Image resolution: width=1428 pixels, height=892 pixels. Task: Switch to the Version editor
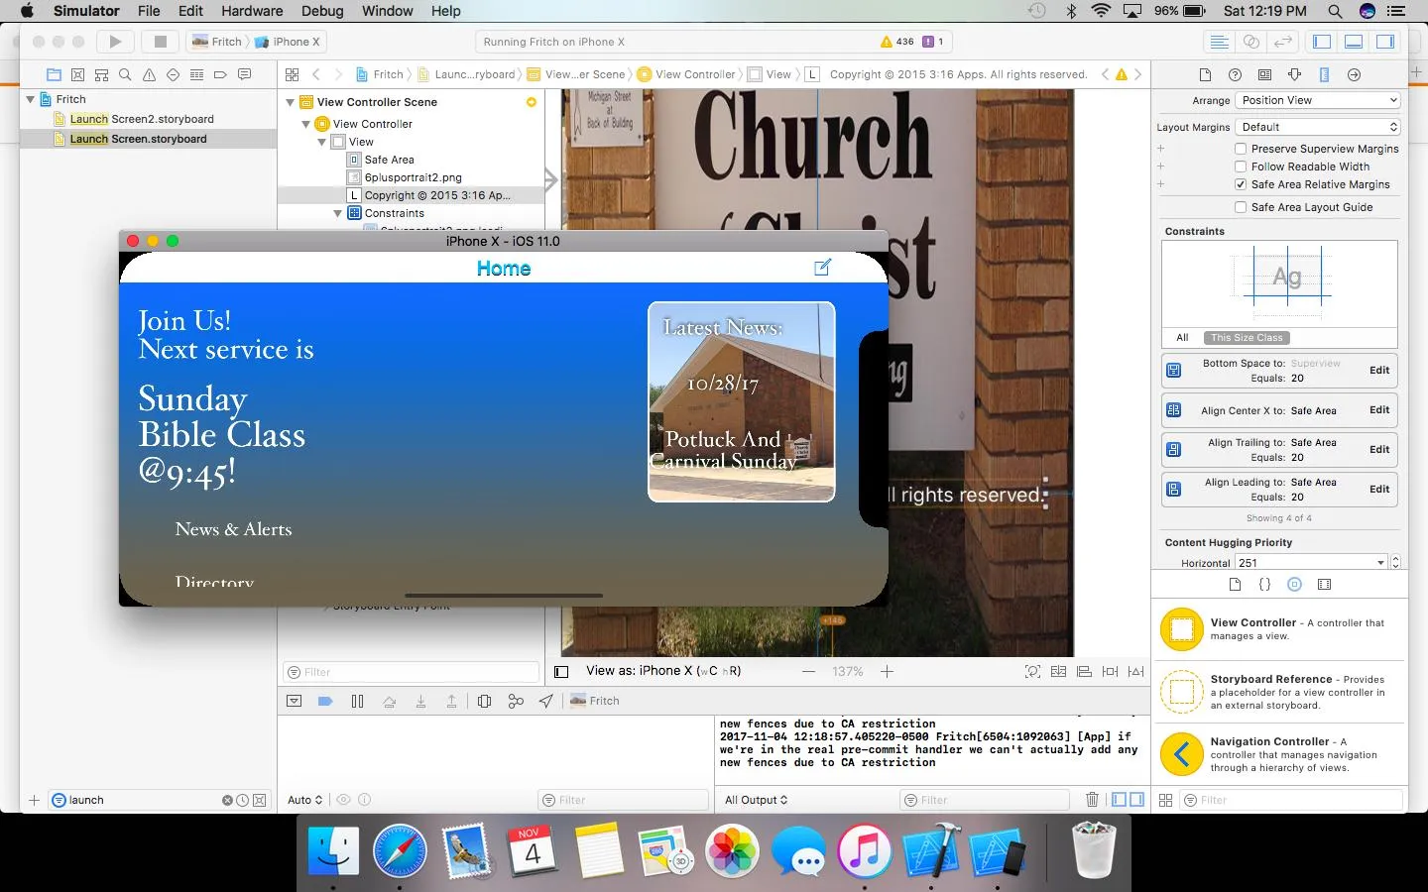[x=1283, y=42]
